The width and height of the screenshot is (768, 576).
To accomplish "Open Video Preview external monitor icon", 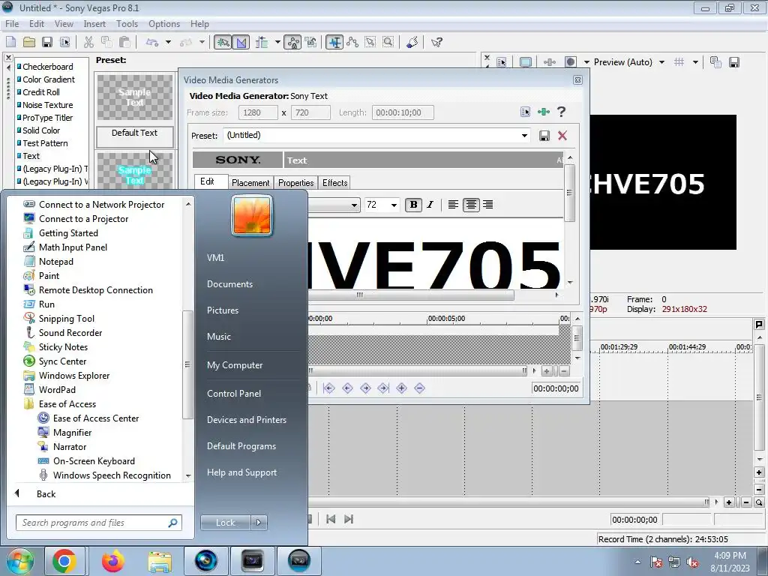I will point(526,62).
